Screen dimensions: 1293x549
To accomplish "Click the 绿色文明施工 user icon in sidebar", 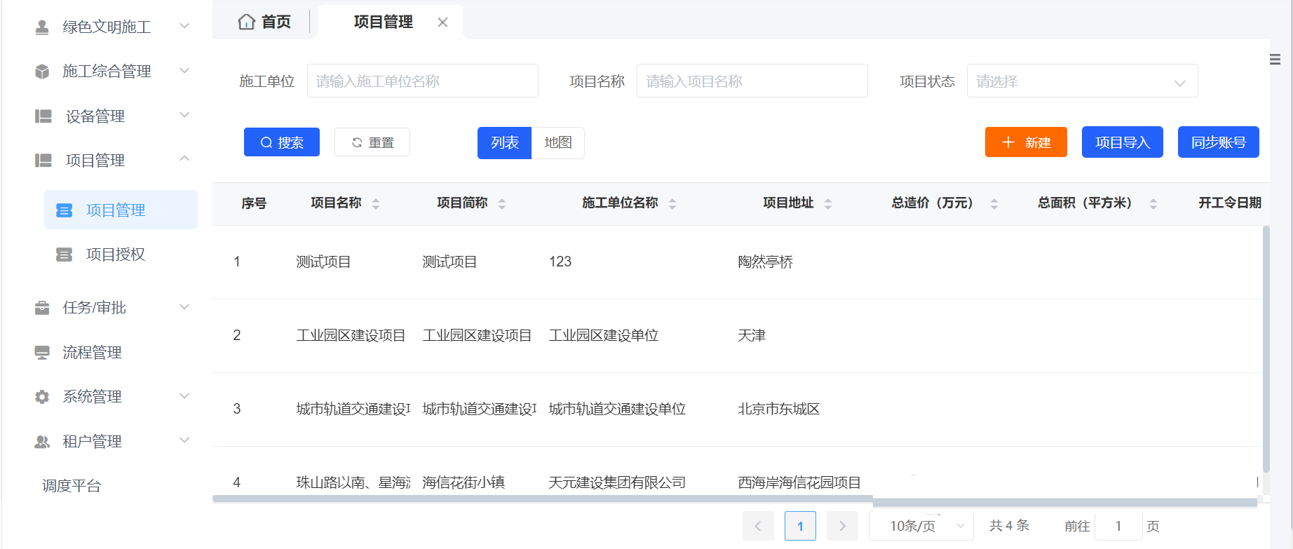I will point(42,27).
